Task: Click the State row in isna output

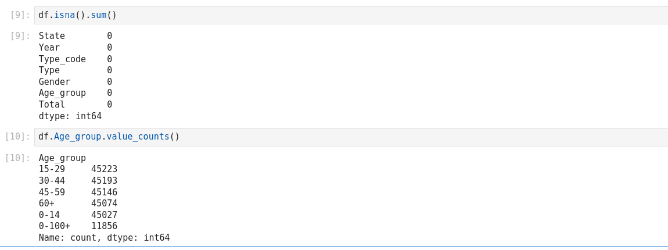Action: (75, 36)
